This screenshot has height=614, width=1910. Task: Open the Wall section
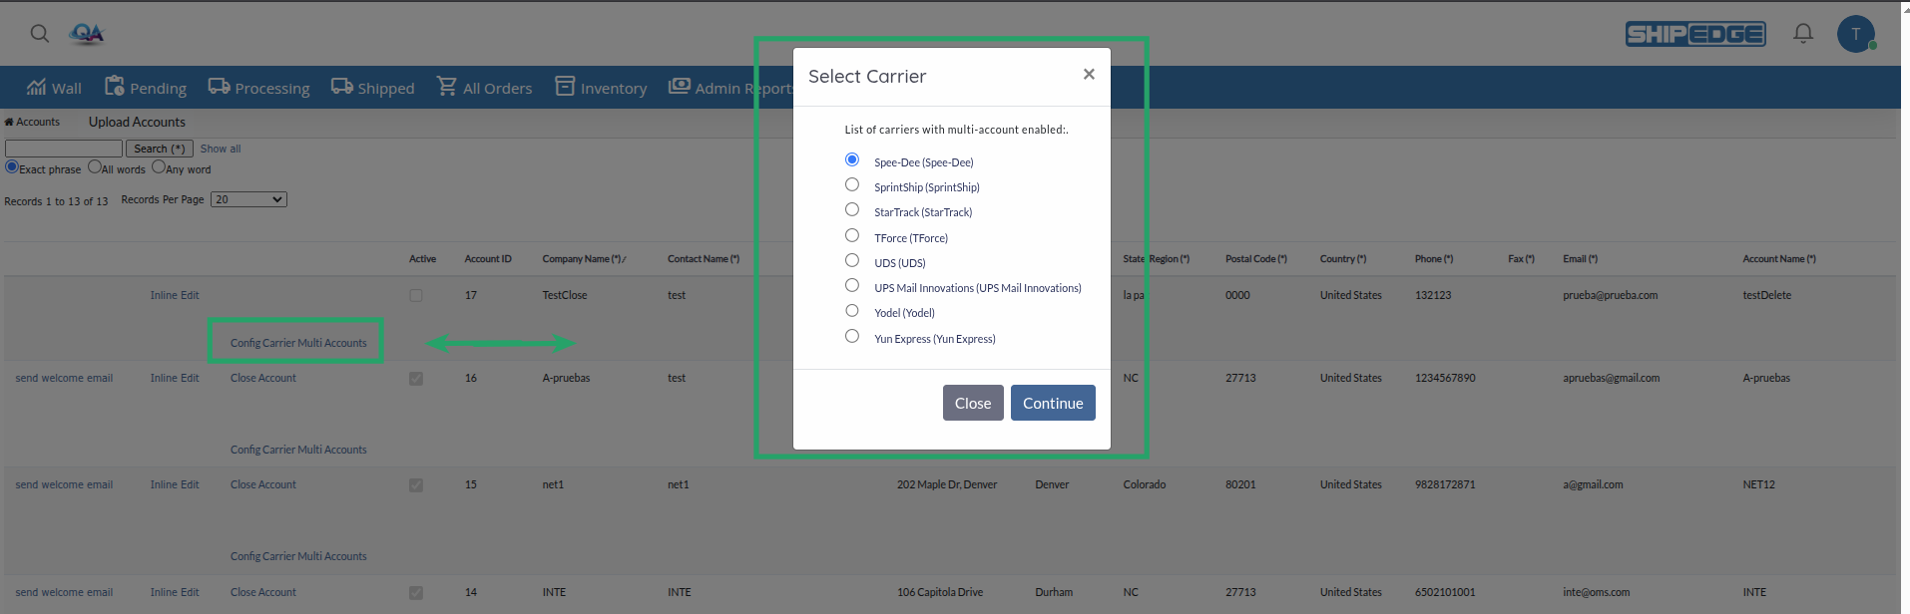tap(53, 87)
